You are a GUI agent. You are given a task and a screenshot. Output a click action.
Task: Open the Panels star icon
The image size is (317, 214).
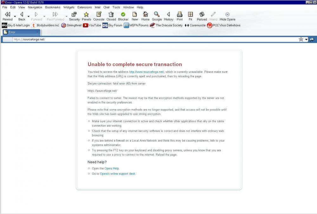point(86,14)
